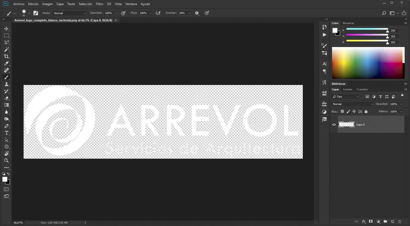This screenshot has height=226, width=410.
Task: Click the R channel slider
Action: coord(367,30)
